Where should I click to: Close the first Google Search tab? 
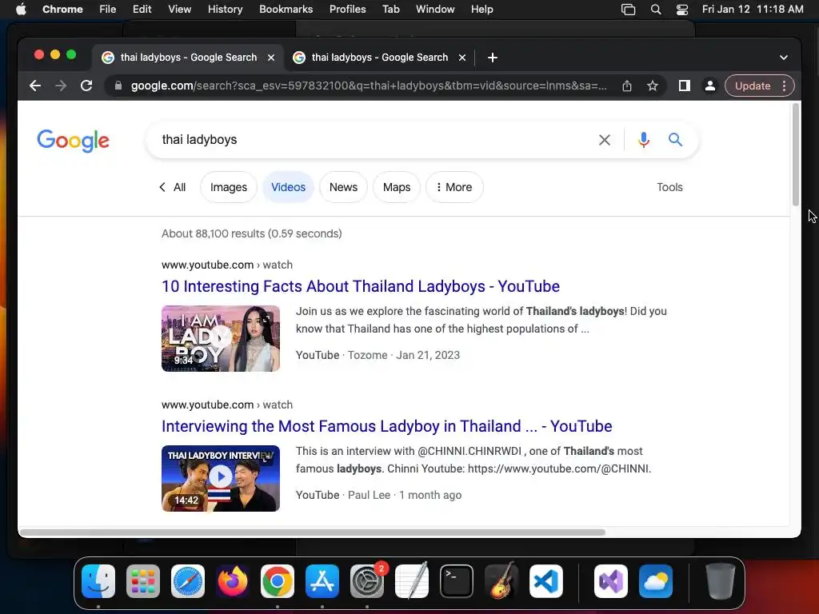pos(271,58)
